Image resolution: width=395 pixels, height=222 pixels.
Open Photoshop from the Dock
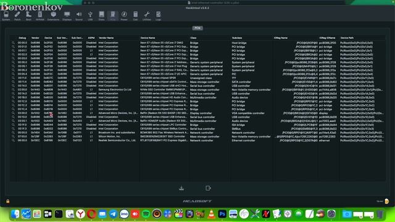point(222,214)
